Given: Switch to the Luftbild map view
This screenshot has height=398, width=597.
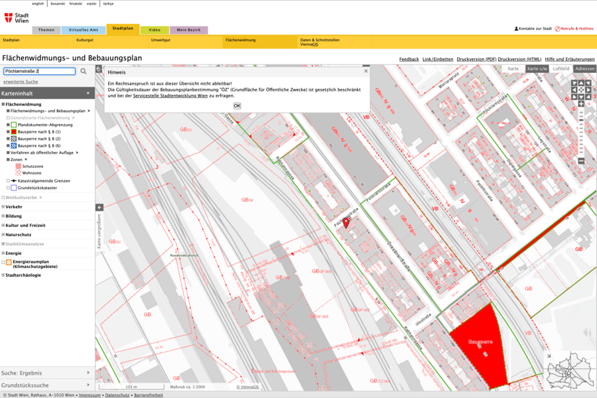Looking at the screenshot, I should pos(561,69).
